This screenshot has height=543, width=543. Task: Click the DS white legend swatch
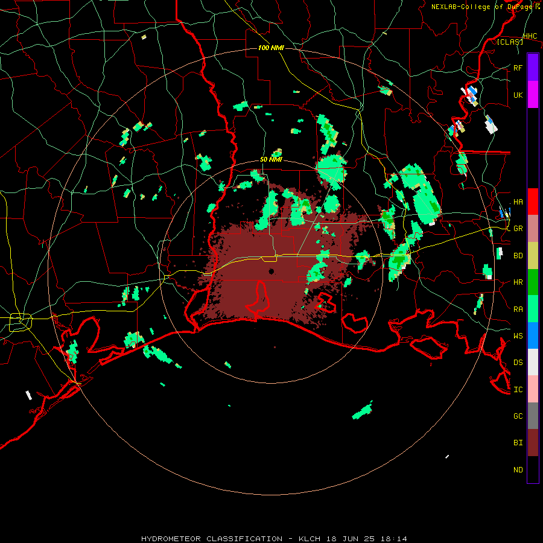coord(533,362)
